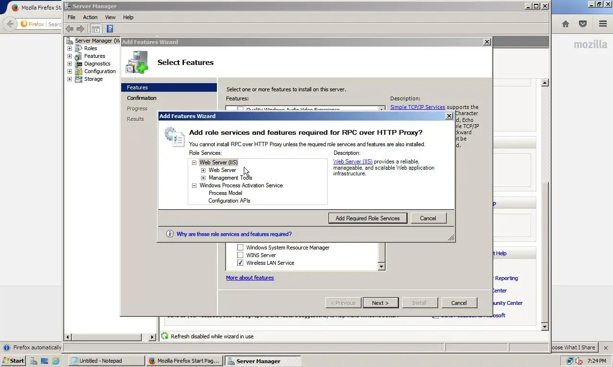Click the Firefox back arrow button
This screenshot has height=367, width=613.
pos(10,24)
